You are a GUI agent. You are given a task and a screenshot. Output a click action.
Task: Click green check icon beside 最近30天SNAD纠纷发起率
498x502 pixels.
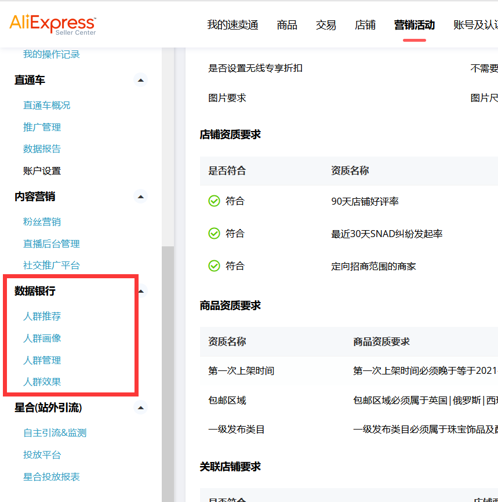[x=215, y=234]
